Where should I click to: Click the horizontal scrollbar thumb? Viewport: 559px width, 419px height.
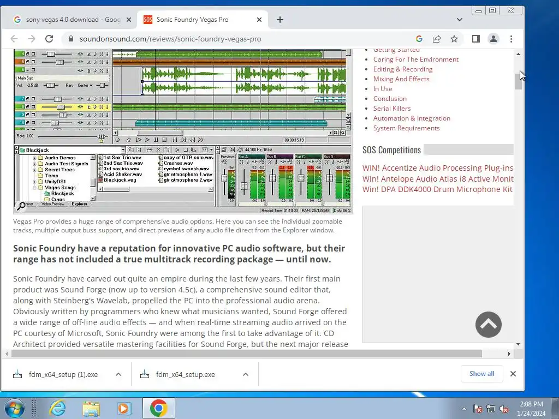point(246,354)
